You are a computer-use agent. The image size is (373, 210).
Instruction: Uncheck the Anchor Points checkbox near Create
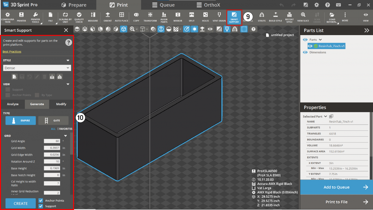[x=41, y=200]
